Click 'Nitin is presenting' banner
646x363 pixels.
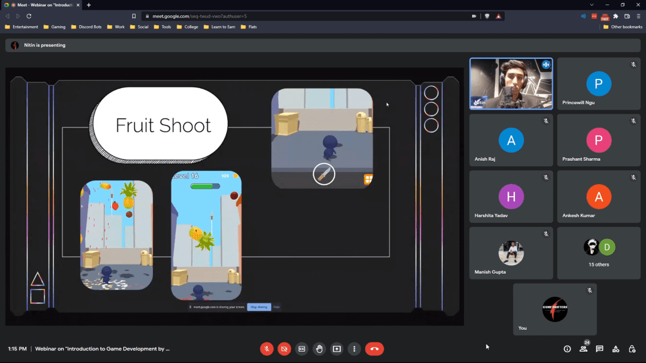[x=323, y=45]
